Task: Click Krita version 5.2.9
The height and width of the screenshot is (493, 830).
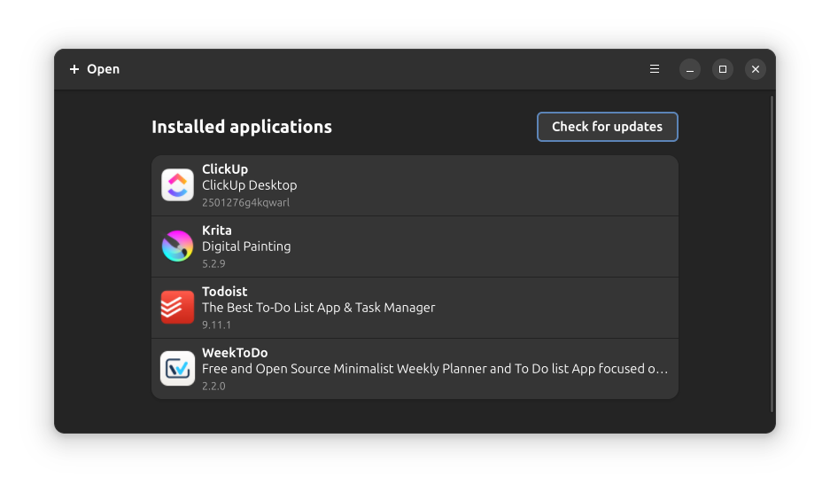Action: (213, 263)
